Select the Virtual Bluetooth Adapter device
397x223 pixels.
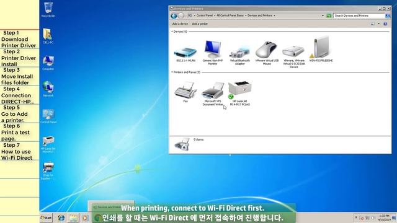pyautogui.click(x=240, y=55)
